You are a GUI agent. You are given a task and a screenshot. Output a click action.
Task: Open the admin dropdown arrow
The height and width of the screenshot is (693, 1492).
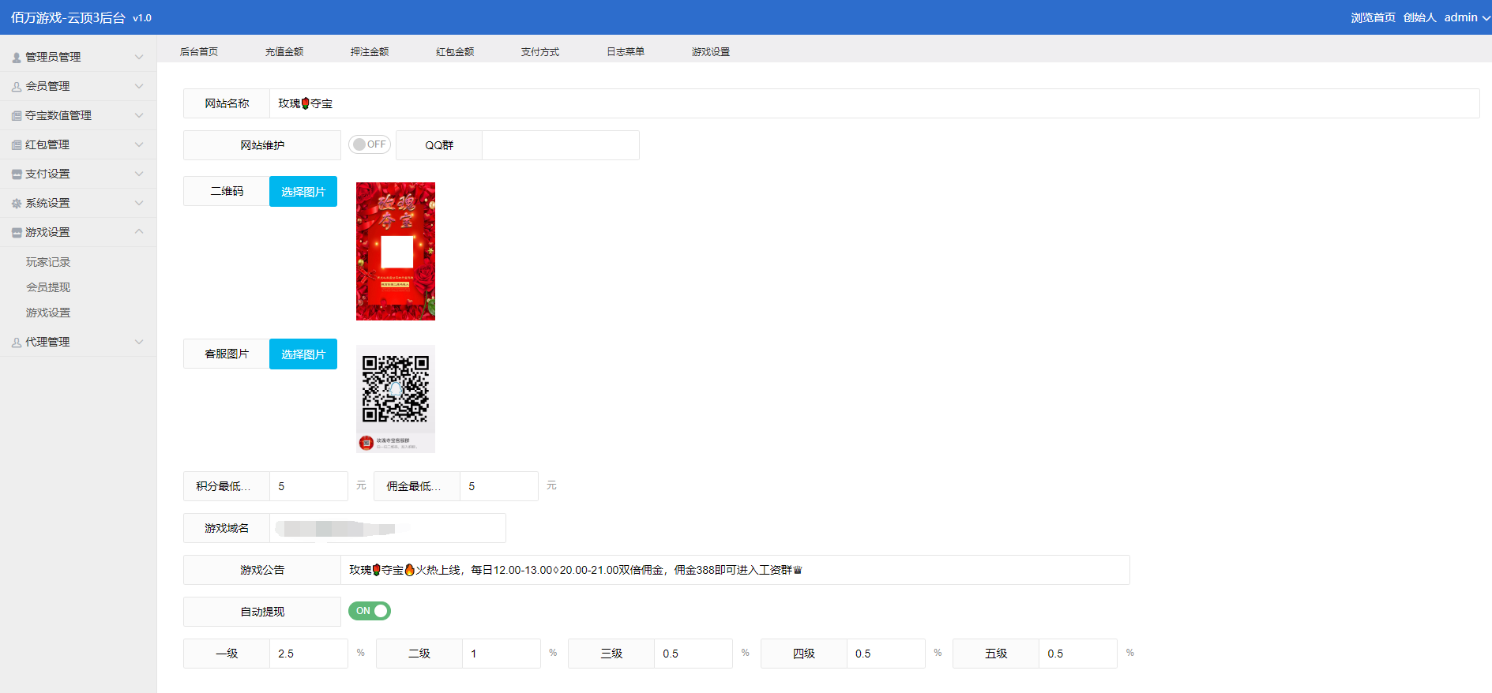(1486, 18)
